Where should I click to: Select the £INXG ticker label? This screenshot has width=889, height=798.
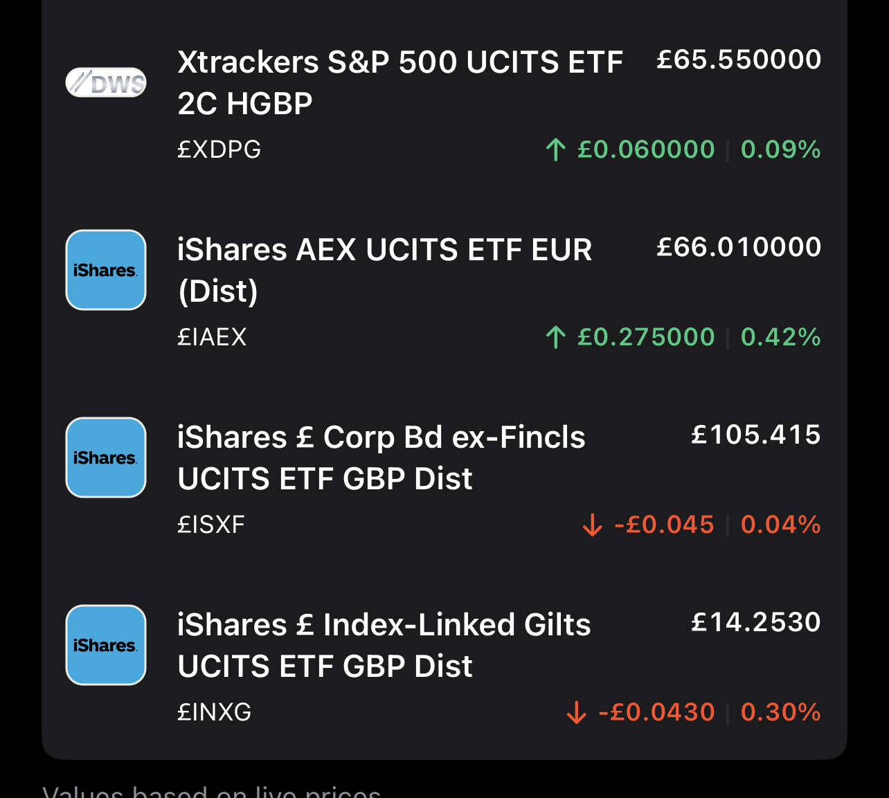click(215, 712)
